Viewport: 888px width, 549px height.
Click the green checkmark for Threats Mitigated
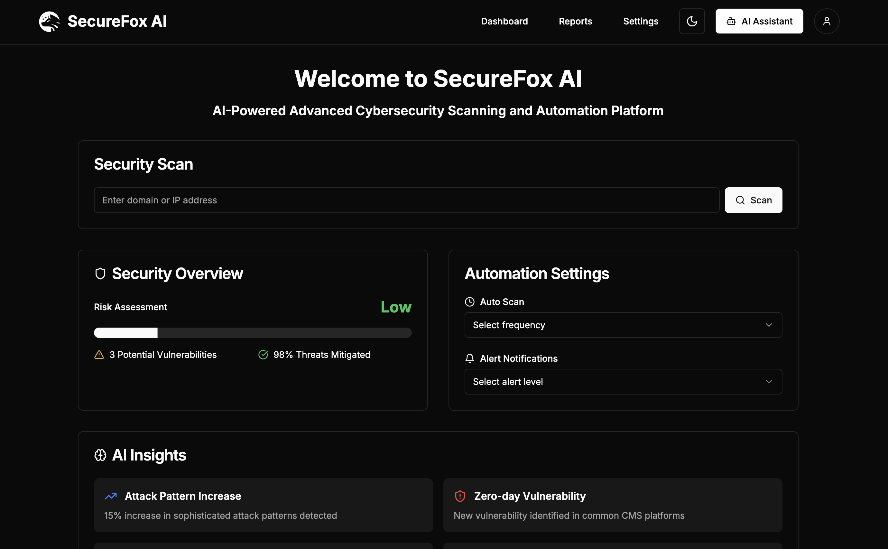263,355
